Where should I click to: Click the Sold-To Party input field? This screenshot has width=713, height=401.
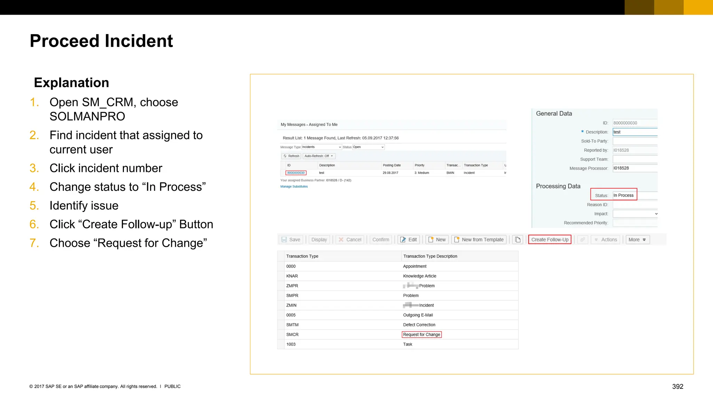[635, 141]
